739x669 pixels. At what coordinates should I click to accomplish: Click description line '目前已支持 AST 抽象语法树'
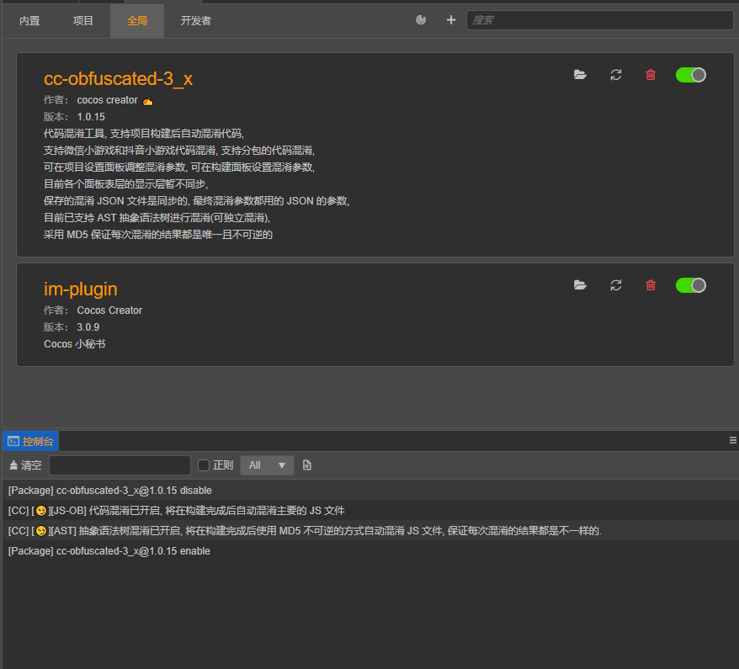coord(157,218)
